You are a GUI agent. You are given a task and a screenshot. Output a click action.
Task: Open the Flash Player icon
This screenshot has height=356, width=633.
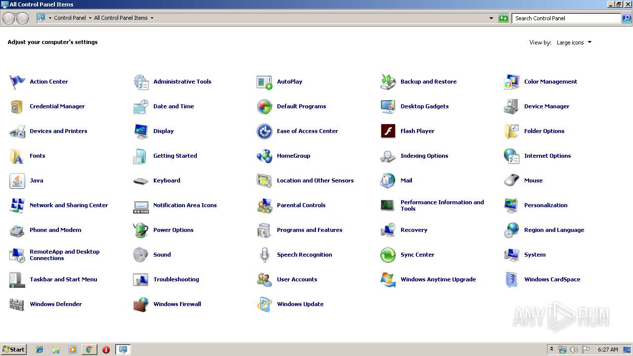[x=388, y=131]
